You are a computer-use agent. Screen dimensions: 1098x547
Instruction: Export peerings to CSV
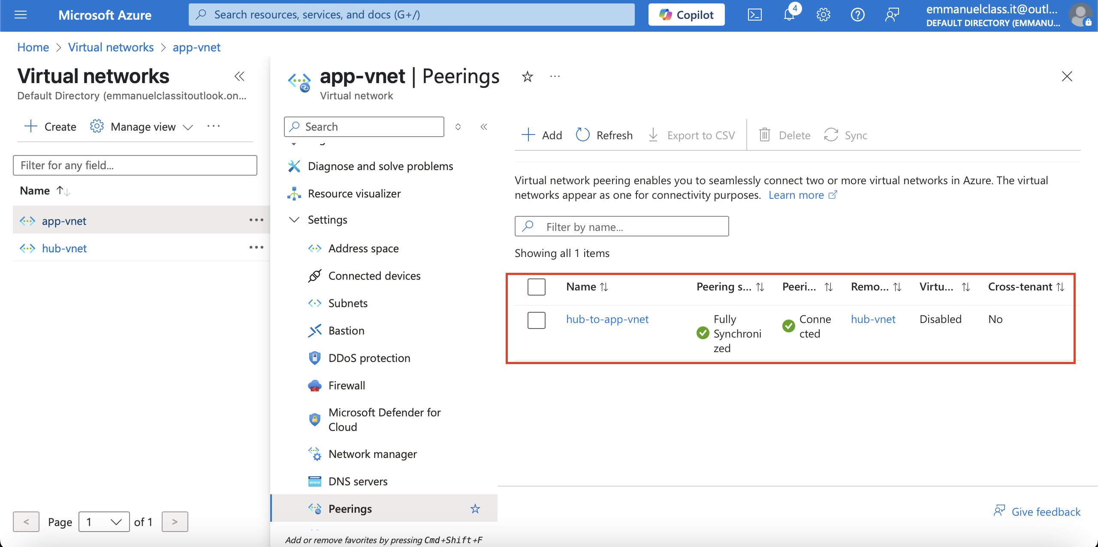(x=691, y=135)
